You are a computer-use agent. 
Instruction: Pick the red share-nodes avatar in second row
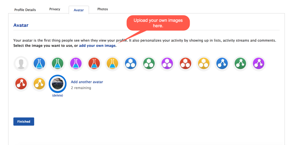(21, 84)
